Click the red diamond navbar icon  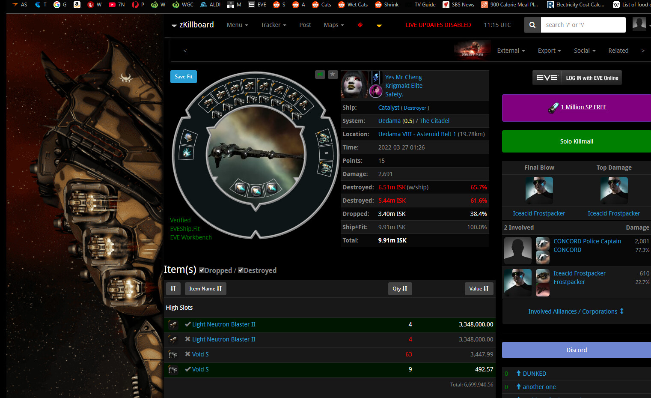[360, 25]
